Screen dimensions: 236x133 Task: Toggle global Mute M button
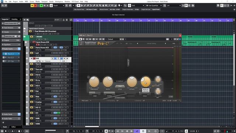pos(32,6)
